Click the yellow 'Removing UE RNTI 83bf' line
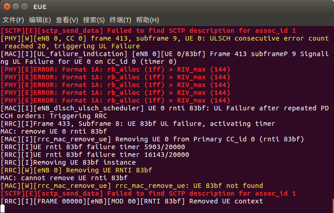This screenshot has width=334, height=213. pos(76,170)
